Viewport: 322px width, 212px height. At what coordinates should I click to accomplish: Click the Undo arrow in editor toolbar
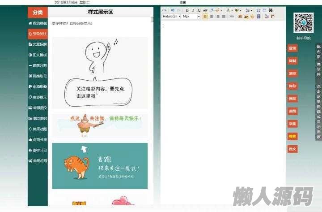173,10
